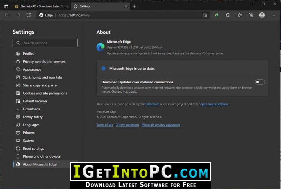Open Phone and other devices
Screen dimensions: 281x189
click(45, 156)
